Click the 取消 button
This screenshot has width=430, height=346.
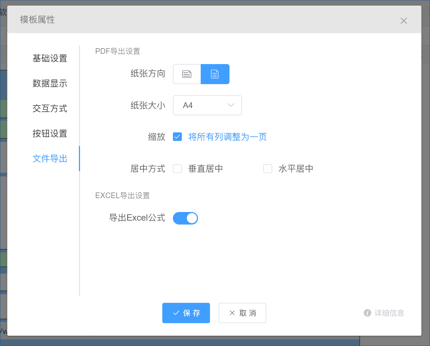242,313
